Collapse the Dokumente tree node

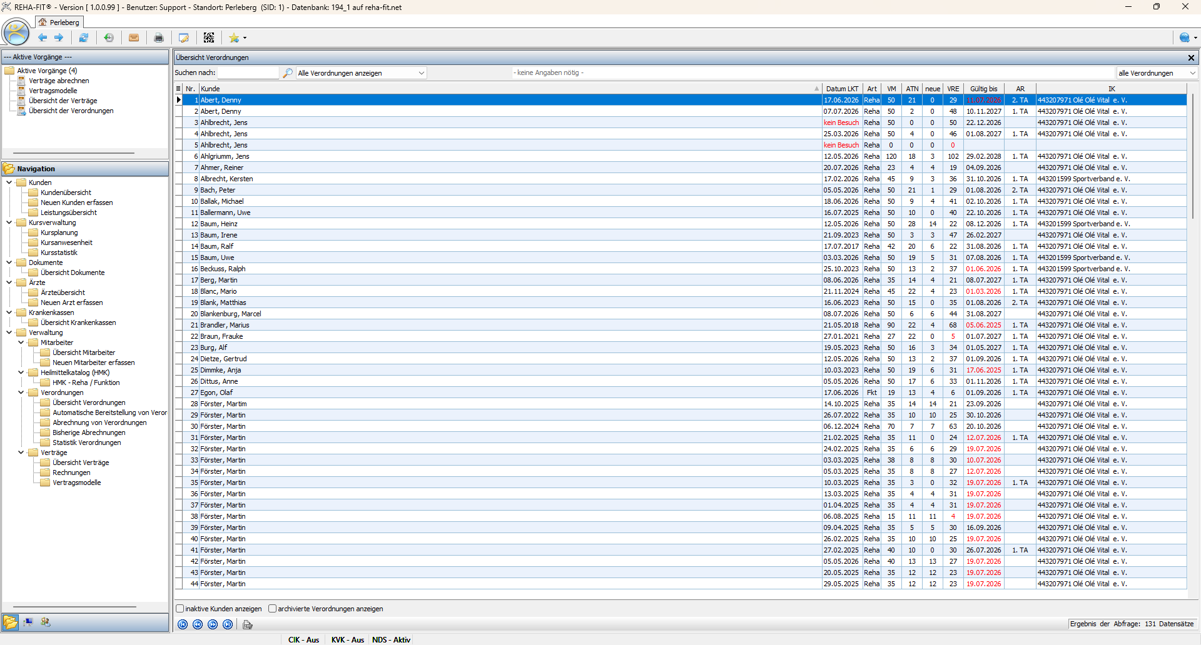click(9, 262)
